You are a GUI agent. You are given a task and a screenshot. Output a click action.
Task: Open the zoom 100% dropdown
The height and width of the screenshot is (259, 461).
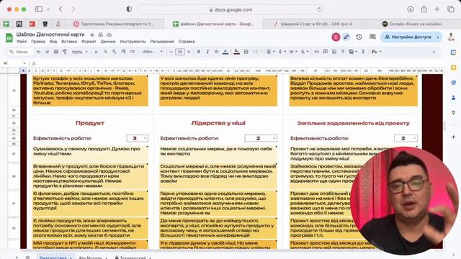tap(80, 52)
